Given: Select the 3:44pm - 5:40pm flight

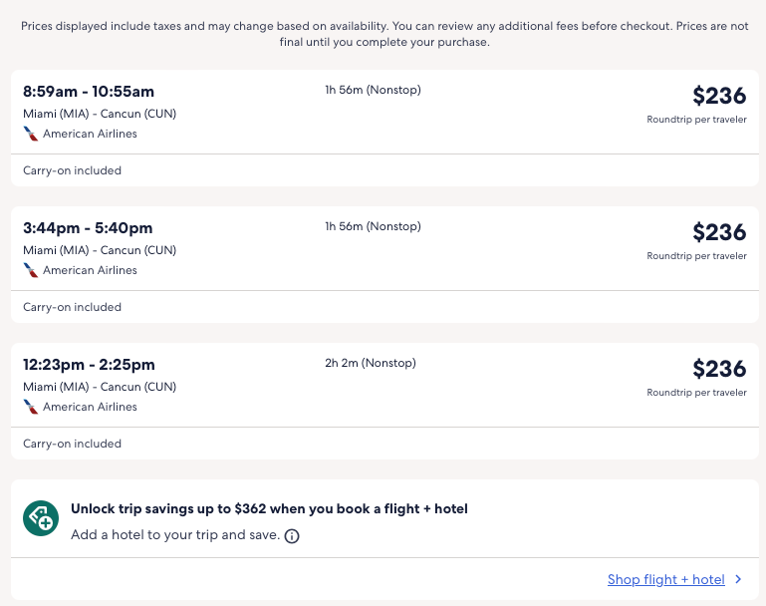Looking at the screenshot, I should (x=88, y=228).
